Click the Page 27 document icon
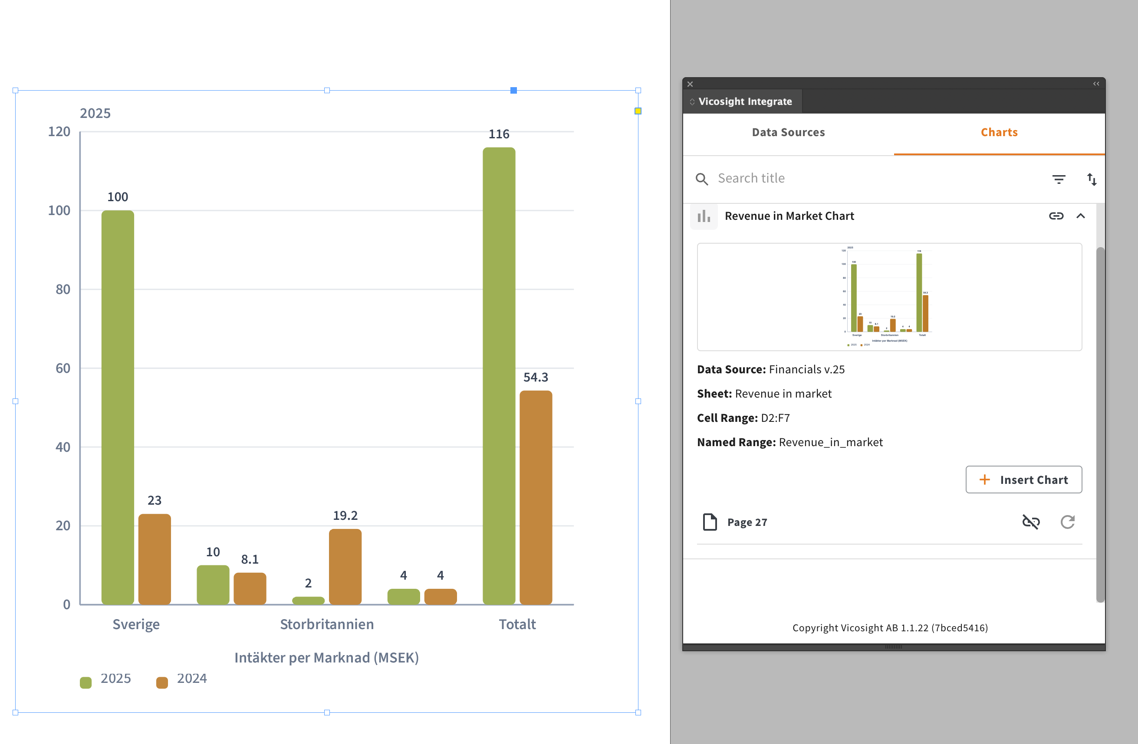 (x=710, y=522)
